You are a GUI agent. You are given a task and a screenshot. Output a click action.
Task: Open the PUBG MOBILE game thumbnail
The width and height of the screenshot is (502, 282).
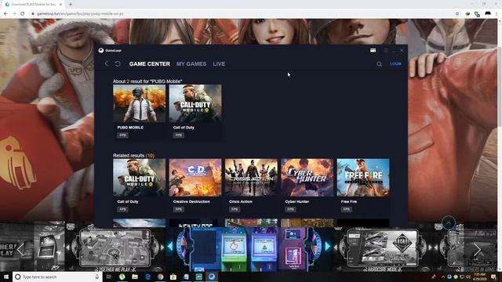[140, 103]
